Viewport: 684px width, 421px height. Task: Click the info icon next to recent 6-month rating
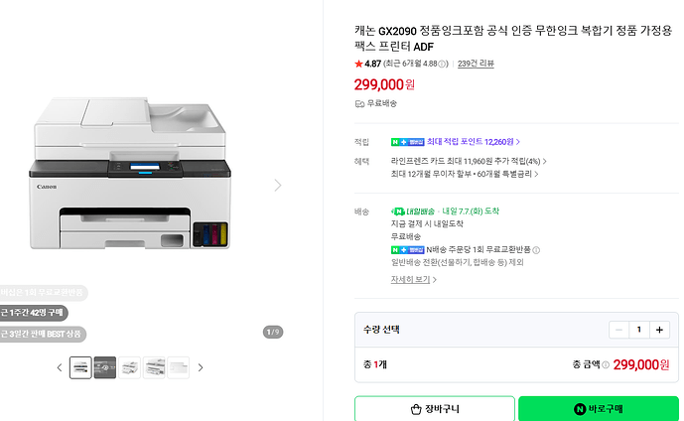442,65
